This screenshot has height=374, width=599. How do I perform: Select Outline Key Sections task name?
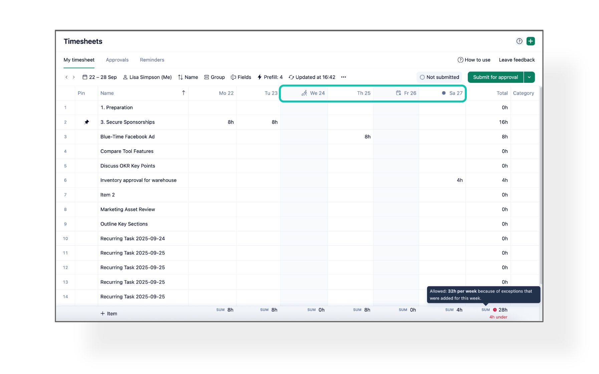pos(124,224)
